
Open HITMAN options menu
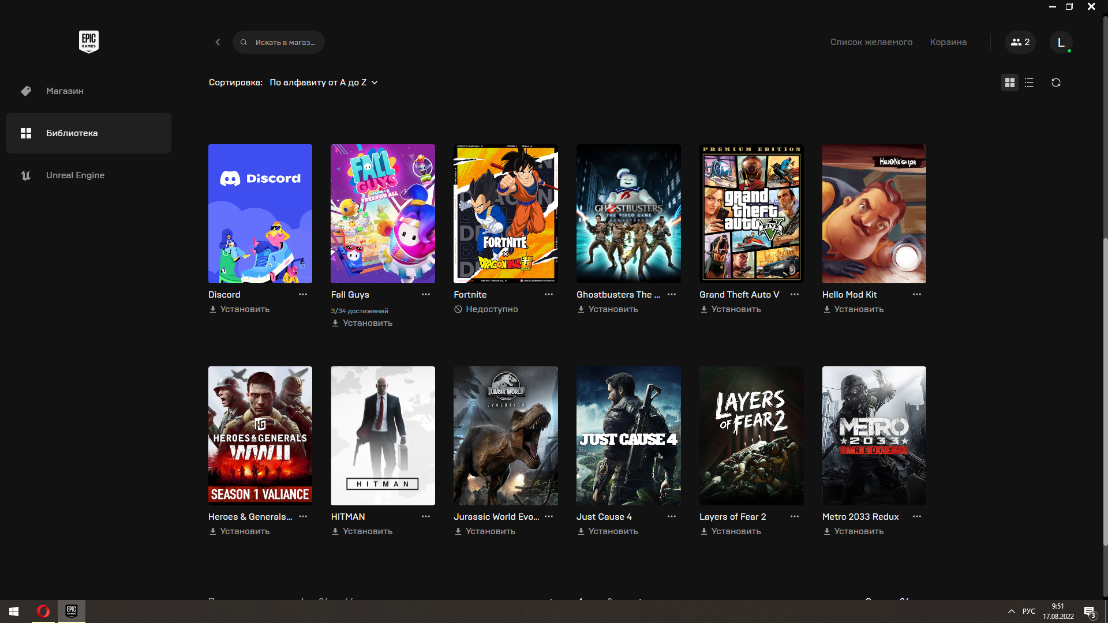(426, 516)
